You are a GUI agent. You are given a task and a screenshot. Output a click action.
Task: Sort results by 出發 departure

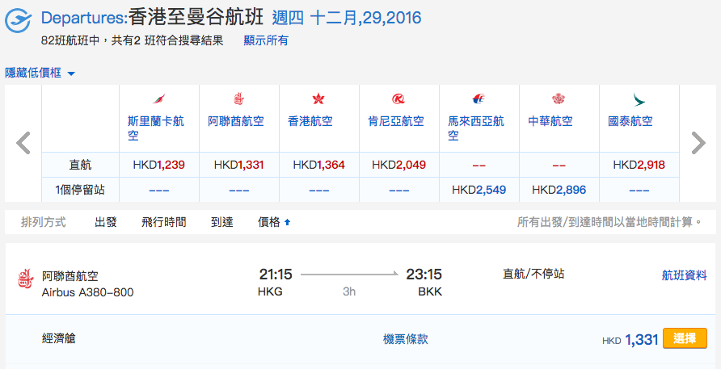coord(106,222)
